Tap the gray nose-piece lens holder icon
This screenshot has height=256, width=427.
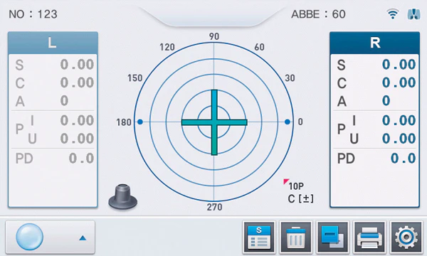(123, 197)
